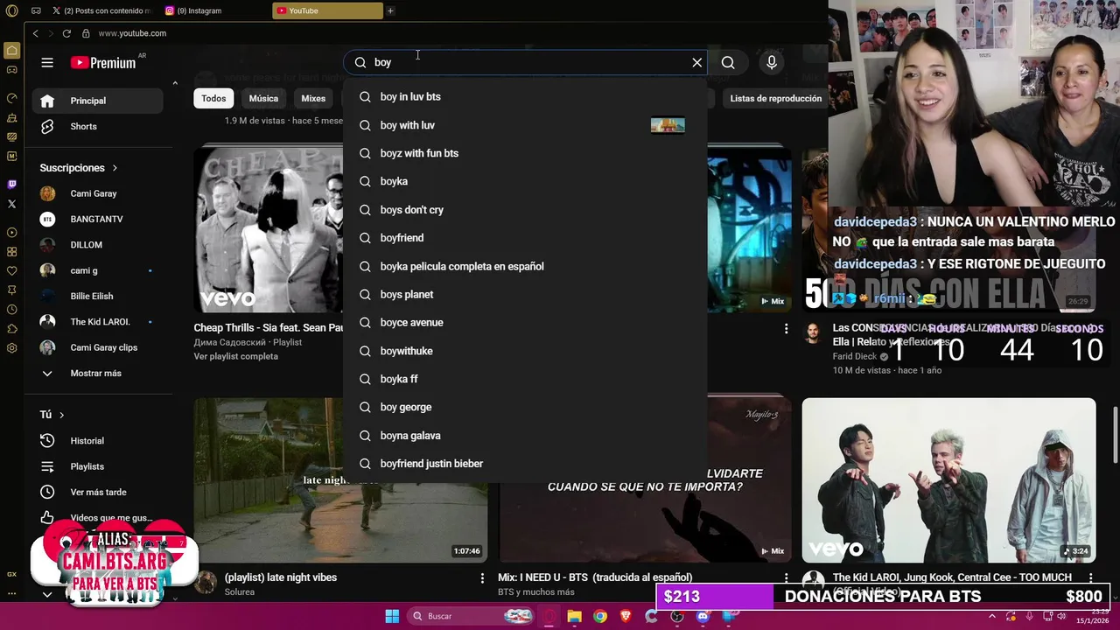Open Playlists in the sidebar
The height and width of the screenshot is (630, 1120).
point(97,466)
